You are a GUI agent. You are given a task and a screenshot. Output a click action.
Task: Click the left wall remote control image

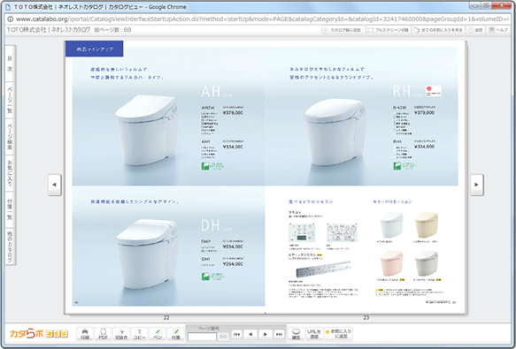click(x=302, y=232)
